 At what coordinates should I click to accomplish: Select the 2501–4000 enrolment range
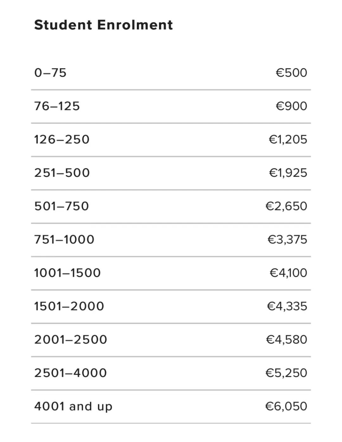pyautogui.click(x=71, y=373)
